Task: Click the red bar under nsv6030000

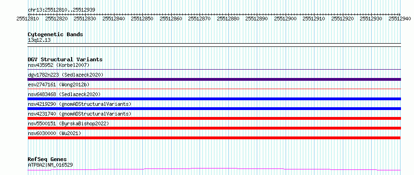Action: pyautogui.click(x=214, y=138)
